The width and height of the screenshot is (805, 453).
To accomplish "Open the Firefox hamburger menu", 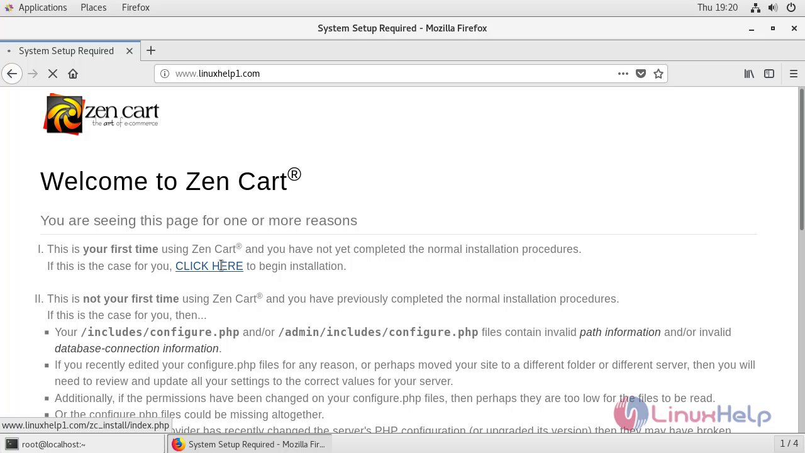I will [794, 74].
